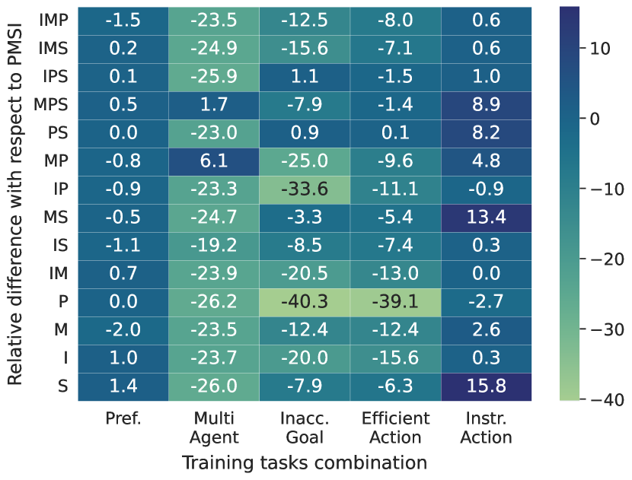Screen dimensions: 632x480
Task: Select the 8.9 cell in row MPS
Action: (487, 104)
